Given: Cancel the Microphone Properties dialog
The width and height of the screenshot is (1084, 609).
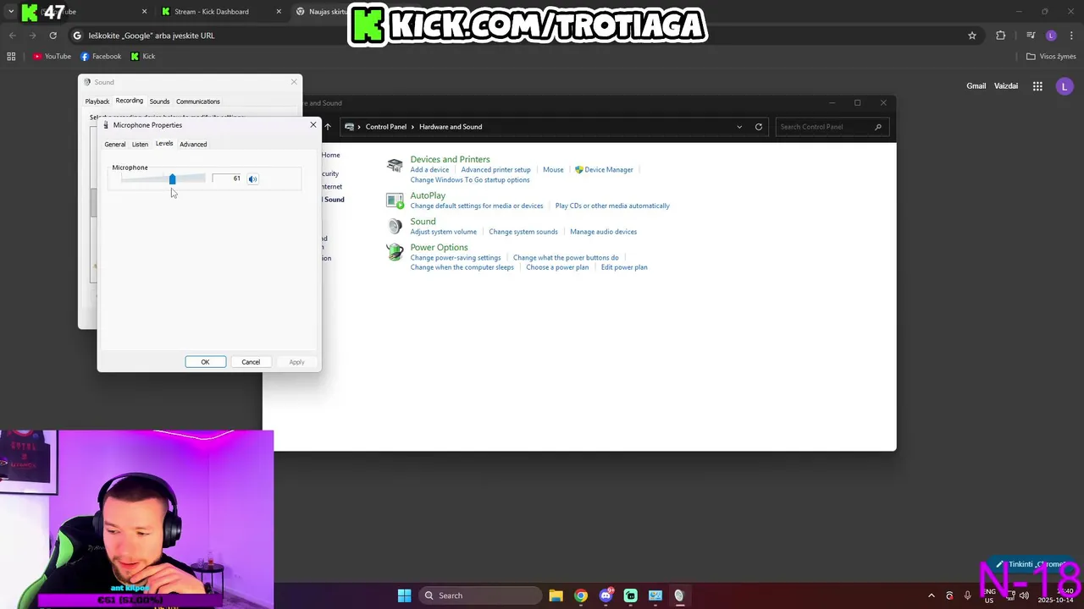Looking at the screenshot, I should pos(251,362).
